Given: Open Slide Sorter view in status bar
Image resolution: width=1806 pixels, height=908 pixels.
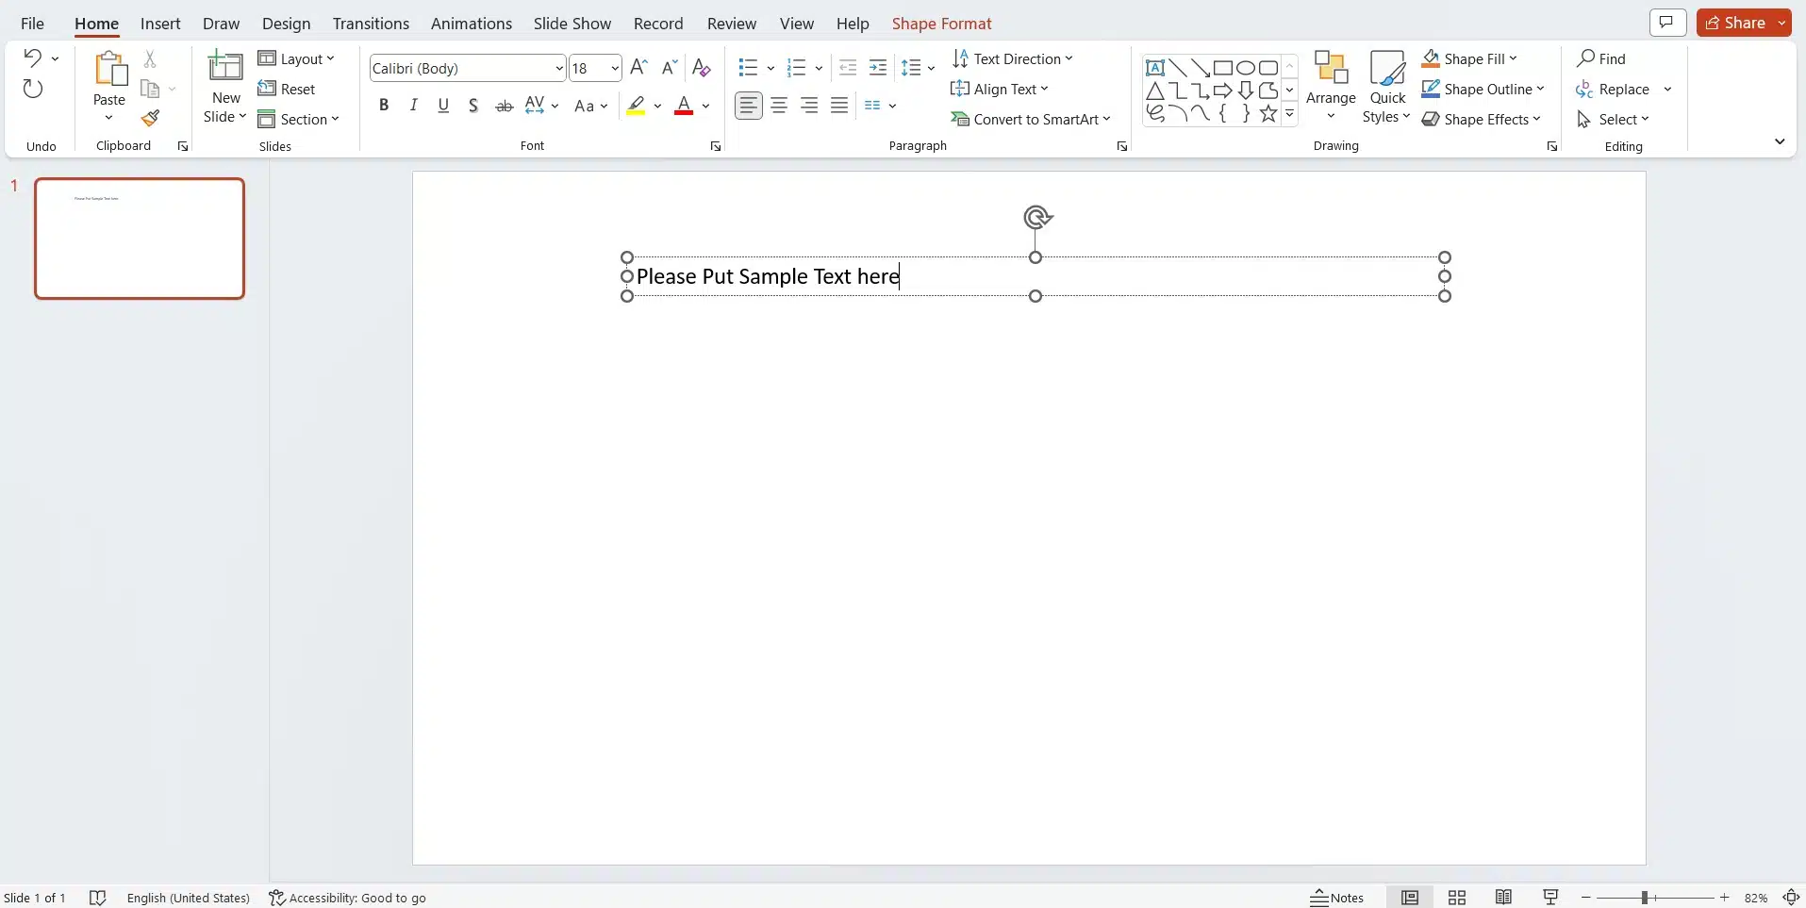Looking at the screenshot, I should [x=1457, y=898].
